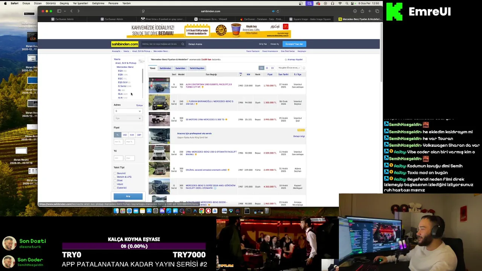
Task: Click the category list scrollbar
Action: pos(142,77)
